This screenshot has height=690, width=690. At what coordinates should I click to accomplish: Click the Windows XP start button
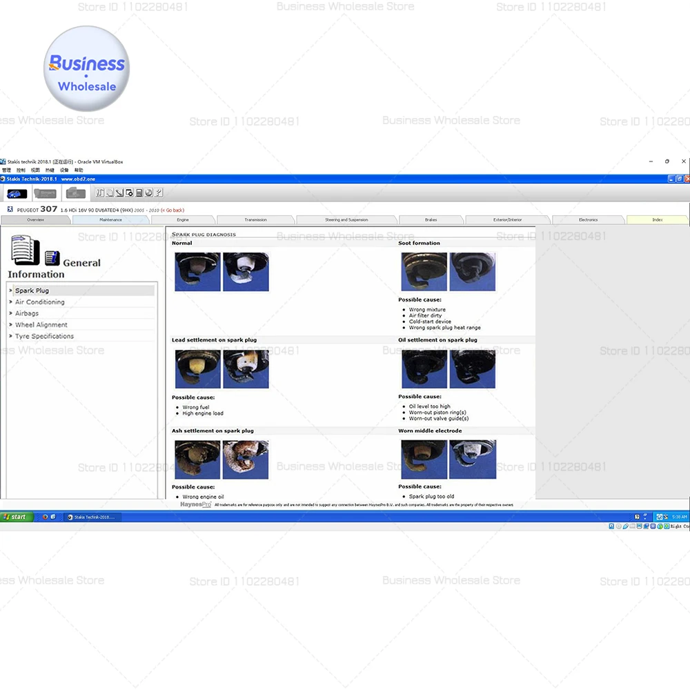[17, 517]
